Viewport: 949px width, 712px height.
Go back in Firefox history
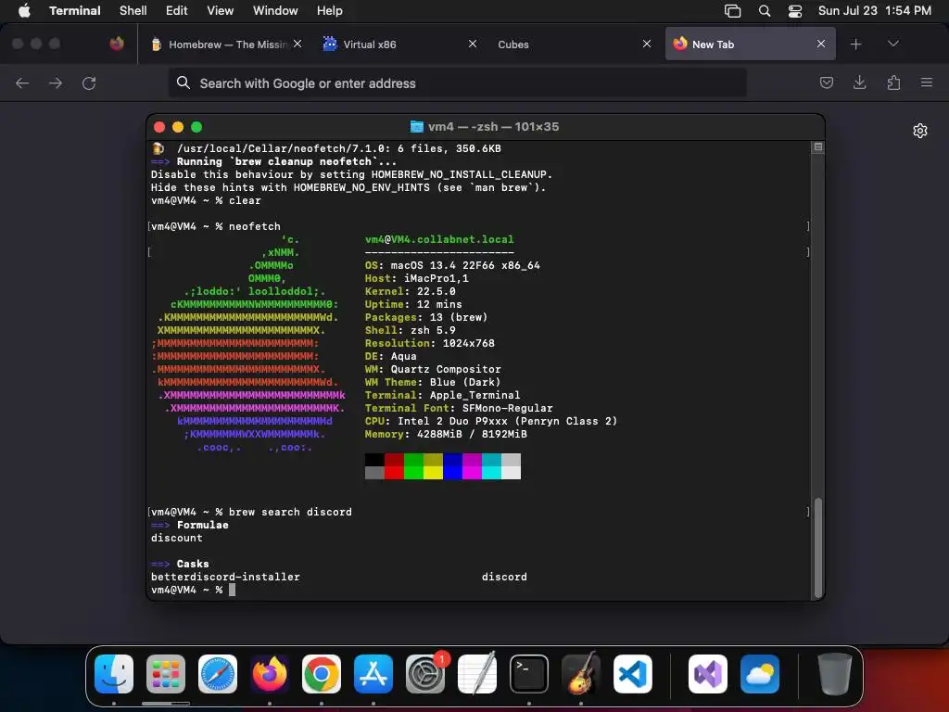click(22, 83)
